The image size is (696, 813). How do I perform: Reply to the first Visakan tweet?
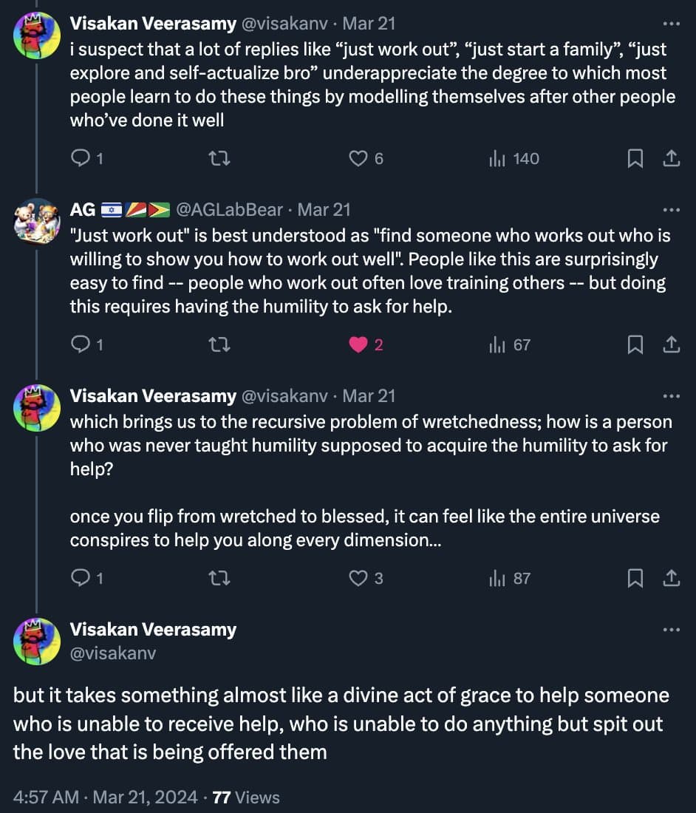(x=80, y=159)
